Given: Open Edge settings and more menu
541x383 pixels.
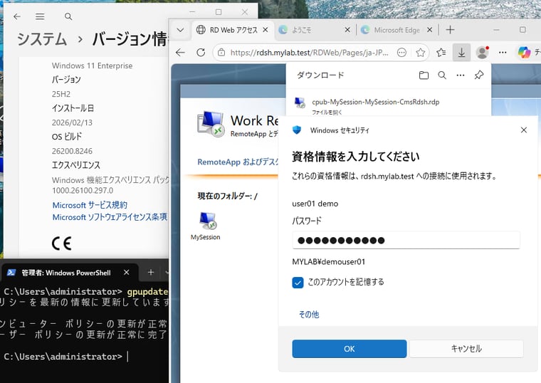Looking at the screenshot, I should (503, 53).
